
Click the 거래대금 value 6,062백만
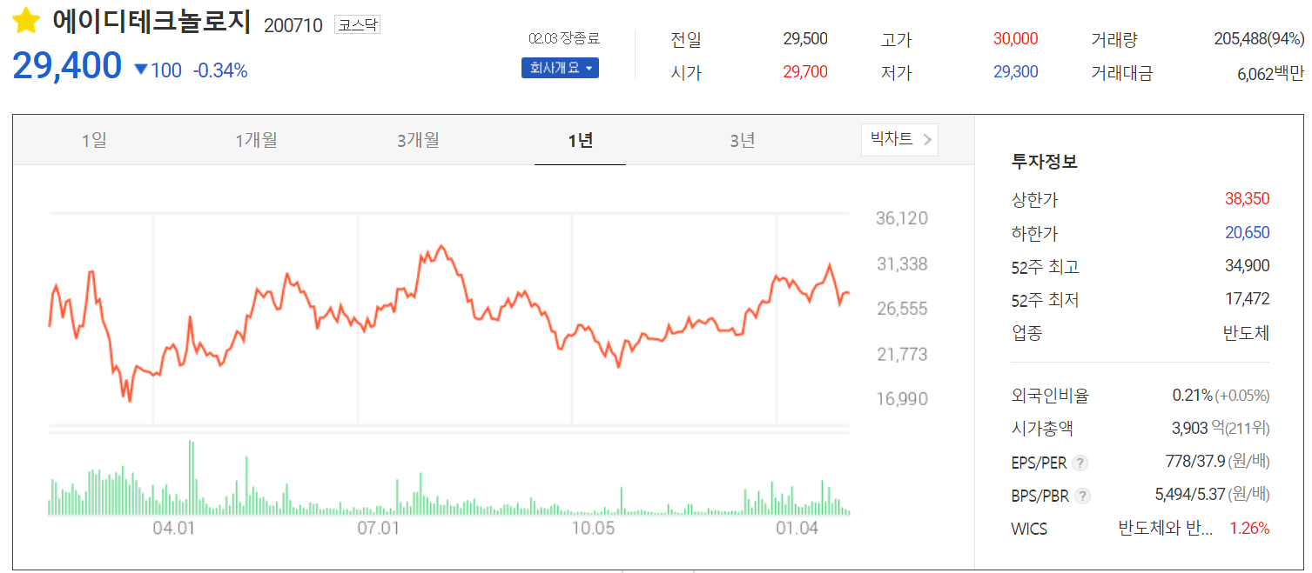point(1271,74)
